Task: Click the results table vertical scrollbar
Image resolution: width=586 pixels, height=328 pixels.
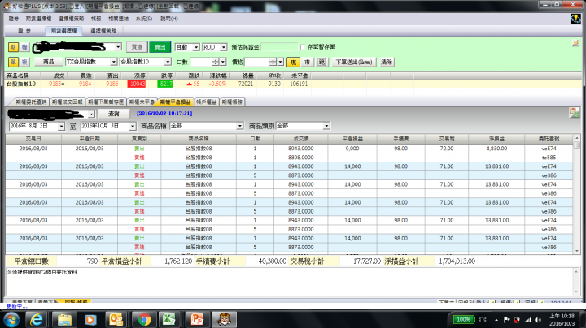Action: 577,195
